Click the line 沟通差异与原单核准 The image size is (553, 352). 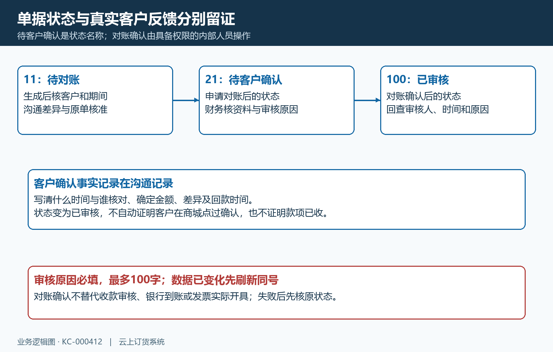pyautogui.click(x=66, y=109)
